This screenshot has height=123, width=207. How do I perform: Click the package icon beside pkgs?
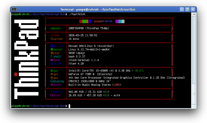tap(52, 53)
